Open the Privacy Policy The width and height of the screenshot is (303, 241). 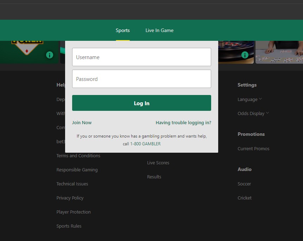(x=70, y=198)
